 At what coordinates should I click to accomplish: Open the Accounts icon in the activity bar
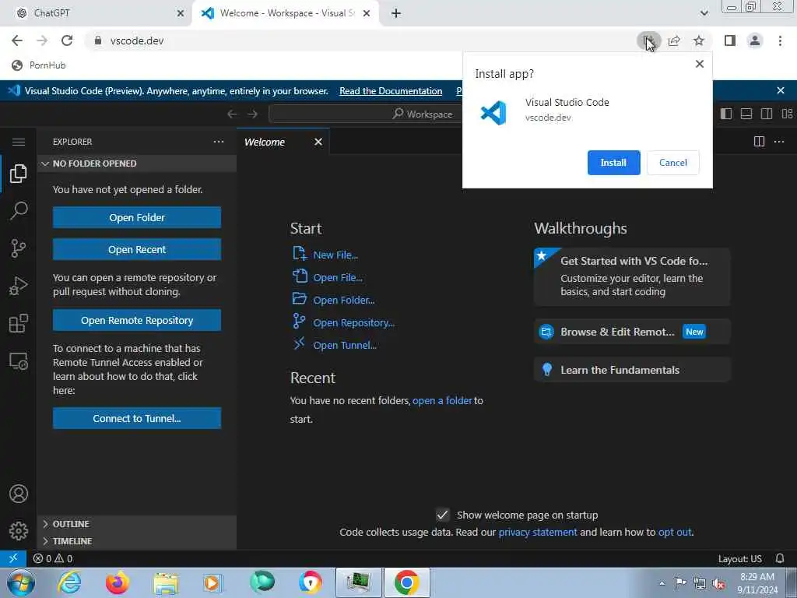click(19, 494)
